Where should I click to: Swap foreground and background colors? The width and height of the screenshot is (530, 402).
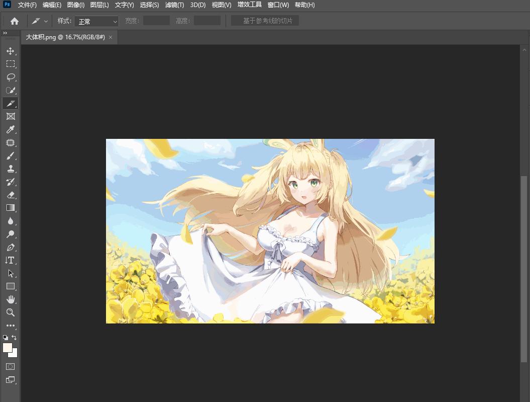[x=15, y=338]
